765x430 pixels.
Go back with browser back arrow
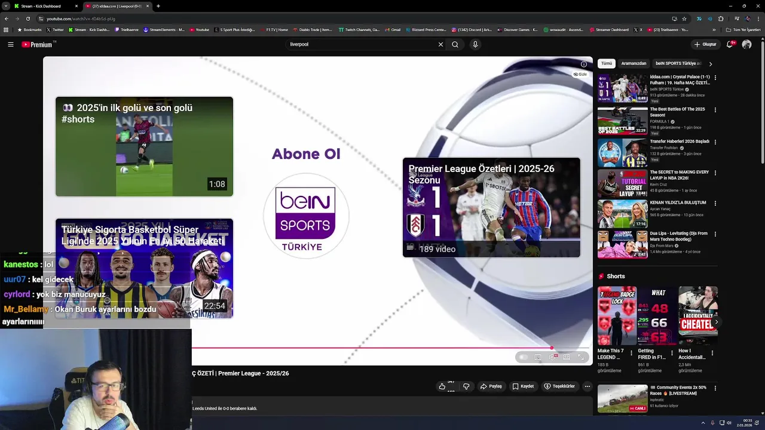tap(7, 19)
